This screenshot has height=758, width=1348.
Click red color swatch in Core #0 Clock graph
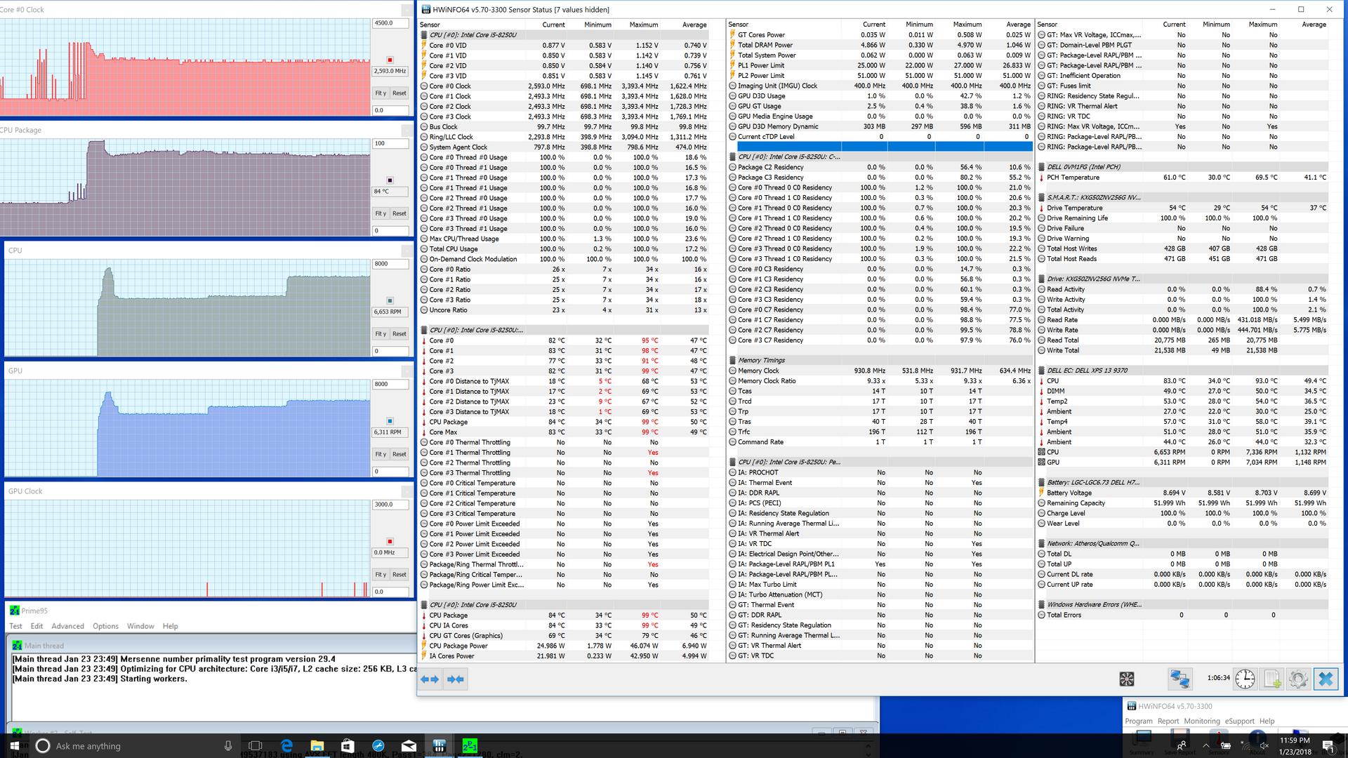[x=390, y=60]
